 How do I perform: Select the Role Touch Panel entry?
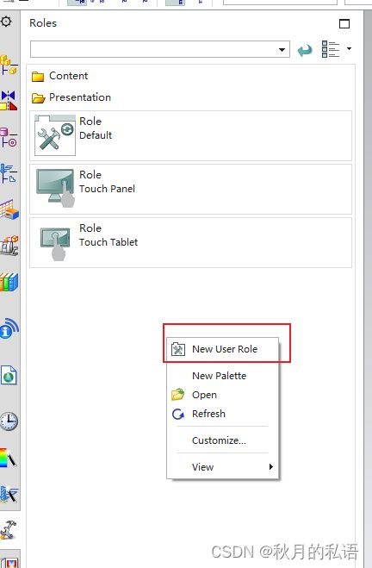point(190,189)
